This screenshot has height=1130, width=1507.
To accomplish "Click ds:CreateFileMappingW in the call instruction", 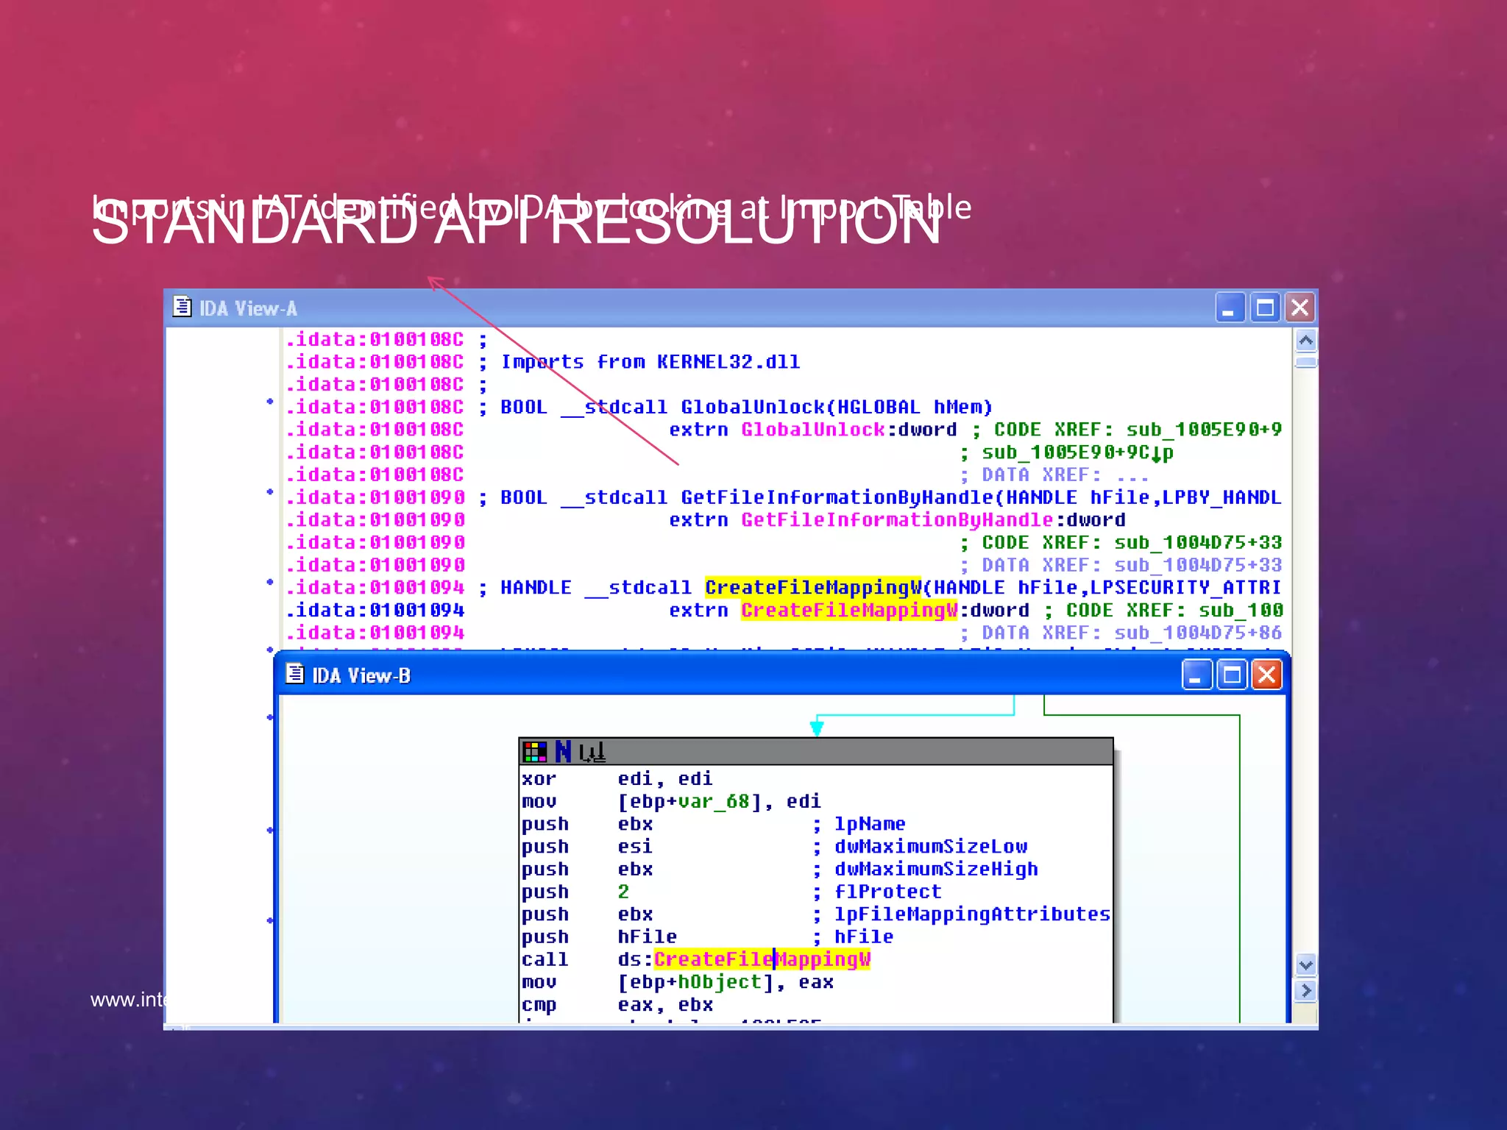I will 744,959.
